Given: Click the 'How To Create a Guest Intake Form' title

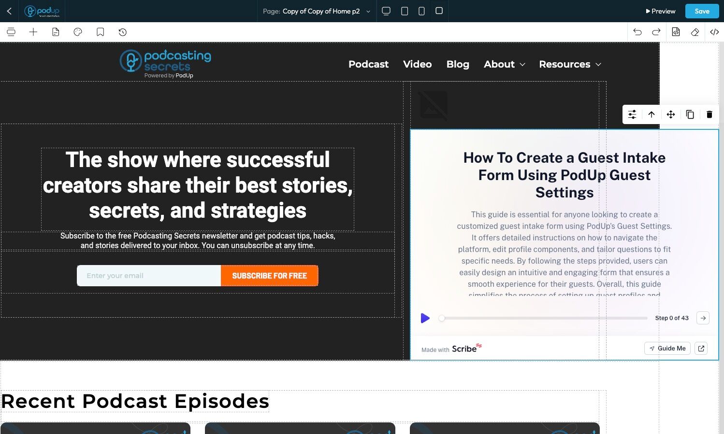Looking at the screenshot, I should 565,175.
